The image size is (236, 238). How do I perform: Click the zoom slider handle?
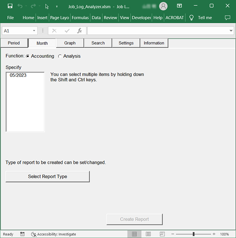pos(194,234)
